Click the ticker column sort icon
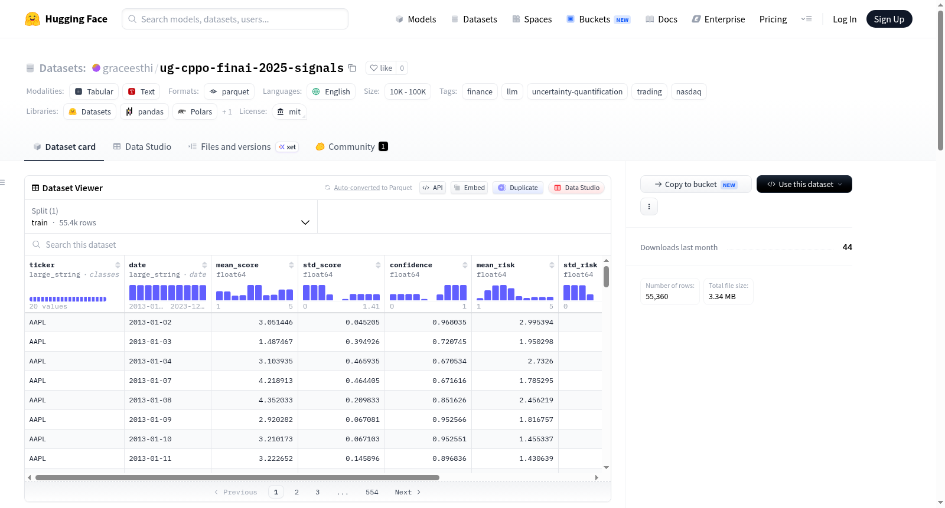945x508 pixels. coord(118,265)
